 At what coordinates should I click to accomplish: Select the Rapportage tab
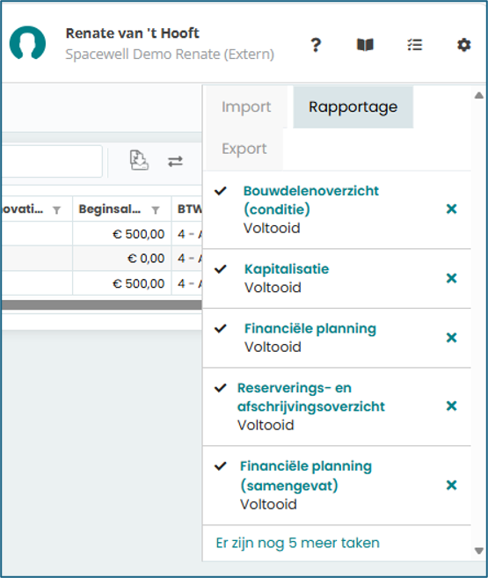(x=353, y=107)
